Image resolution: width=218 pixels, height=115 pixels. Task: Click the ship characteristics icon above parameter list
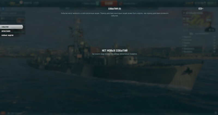pyautogui.click(x=191, y=34)
